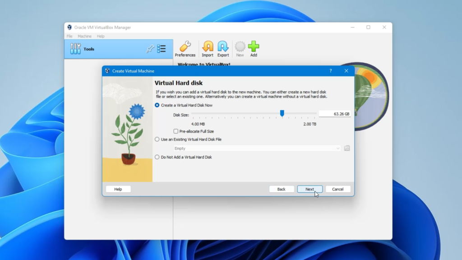The image size is (462, 260).
Task: Click the browse disk file icon
Action: 347,148
